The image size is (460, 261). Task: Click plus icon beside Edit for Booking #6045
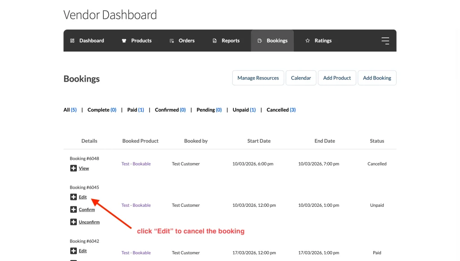(73, 197)
